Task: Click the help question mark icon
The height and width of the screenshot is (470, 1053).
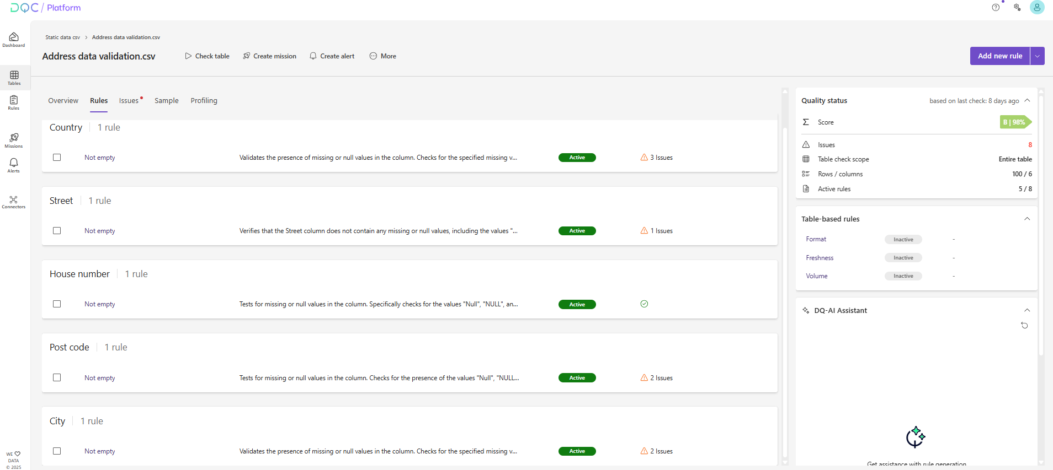Action: [x=996, y=8]
